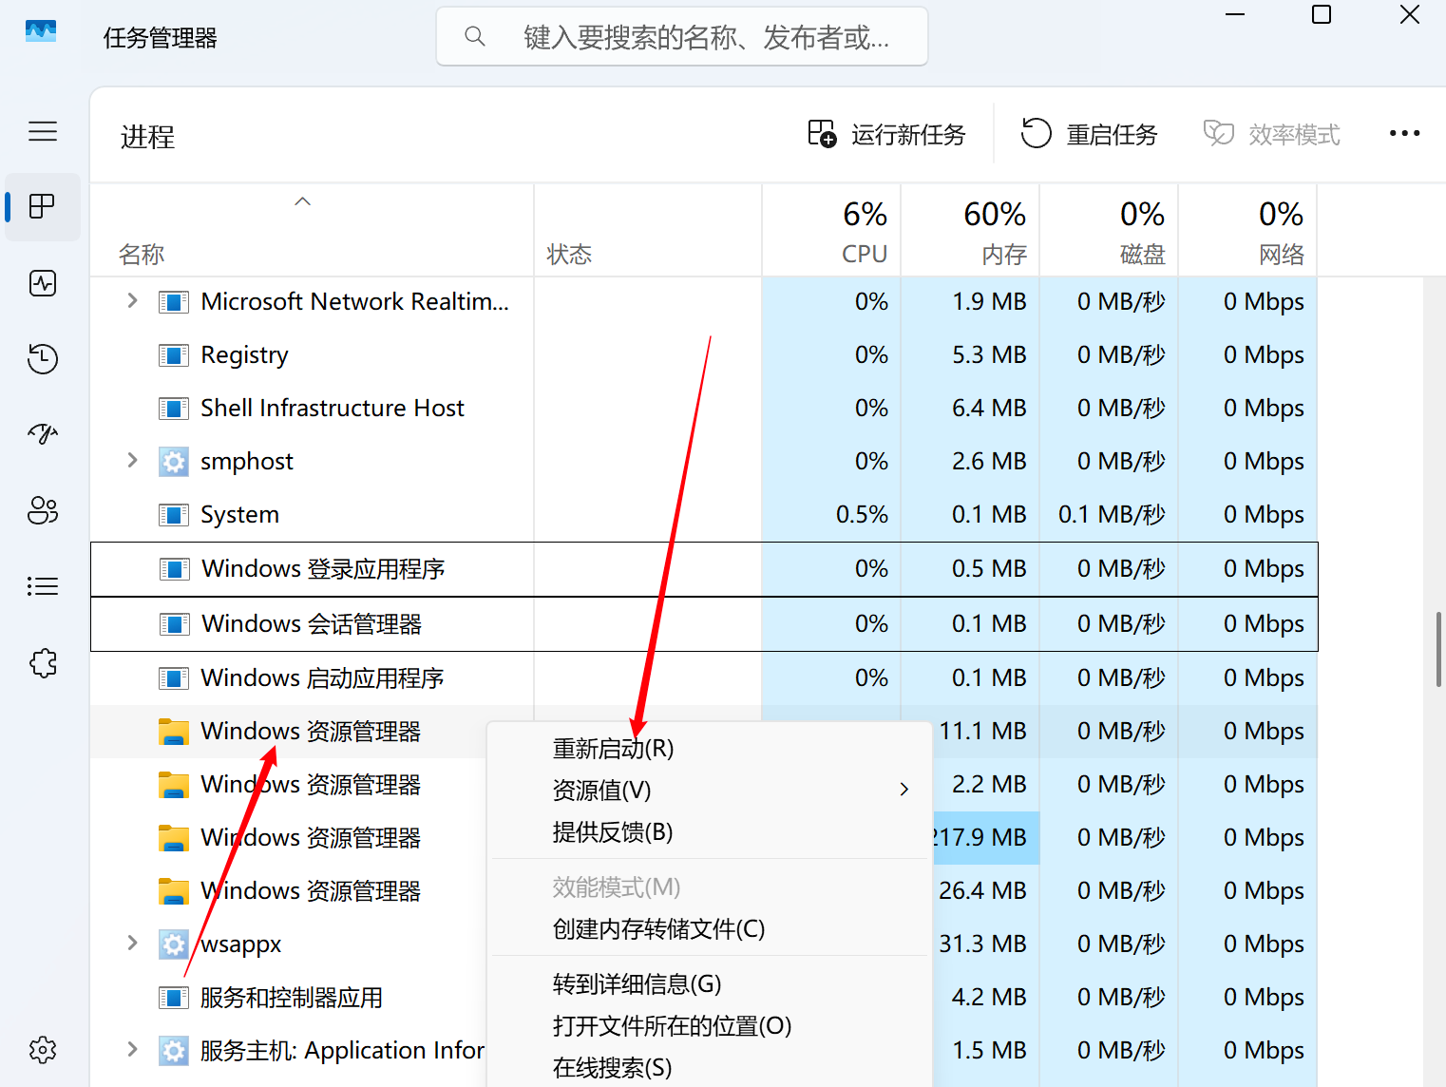Viewport: 1446px width, 1087px height.
Task: Open the Startup apps icon in sidebar
Action: tap(43, 434)
